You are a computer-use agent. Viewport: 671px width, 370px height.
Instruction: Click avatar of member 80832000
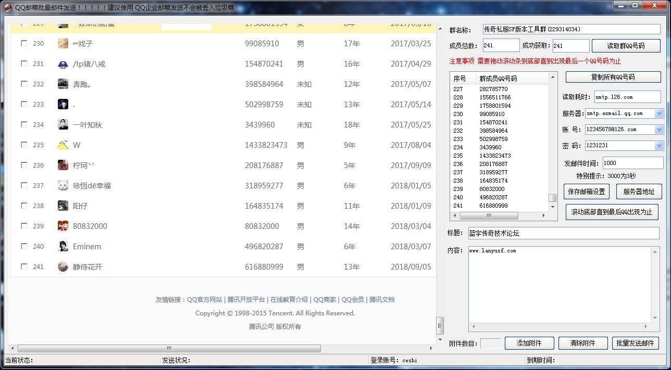(x=63, y=226)
